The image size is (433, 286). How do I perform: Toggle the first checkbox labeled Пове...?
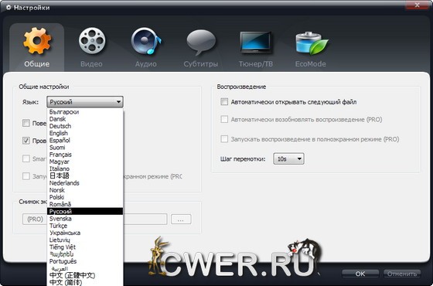(26, 123)
